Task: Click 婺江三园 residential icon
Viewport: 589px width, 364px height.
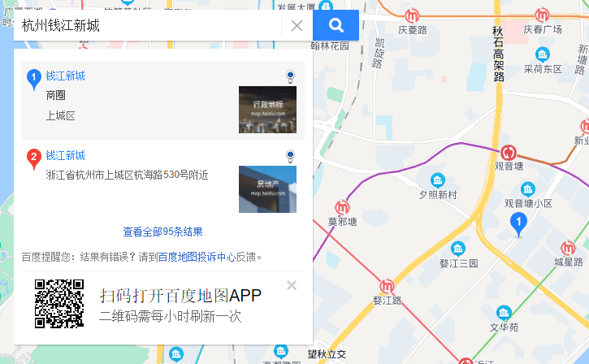Action: coord(458,249)
